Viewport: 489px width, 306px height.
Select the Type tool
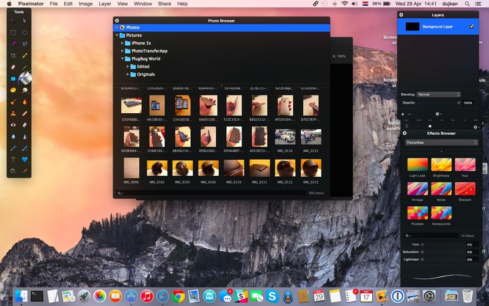(13, 160)
